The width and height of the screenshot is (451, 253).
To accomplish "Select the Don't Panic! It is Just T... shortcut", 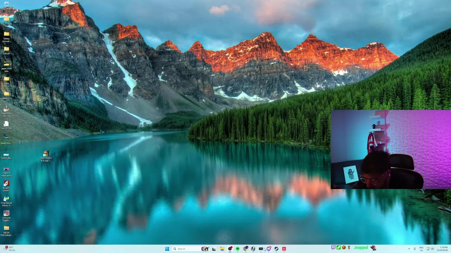I will click(x=46, y=156).
